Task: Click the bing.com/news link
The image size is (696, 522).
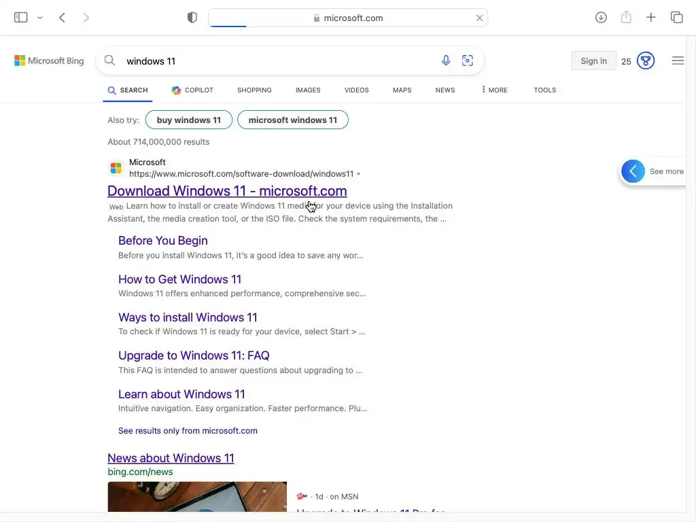Action: (x=140, y=472)
